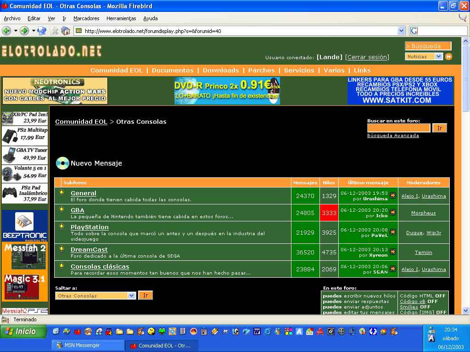
Task: Open last GBA message arrow by Icko
Action: point(393,212)
